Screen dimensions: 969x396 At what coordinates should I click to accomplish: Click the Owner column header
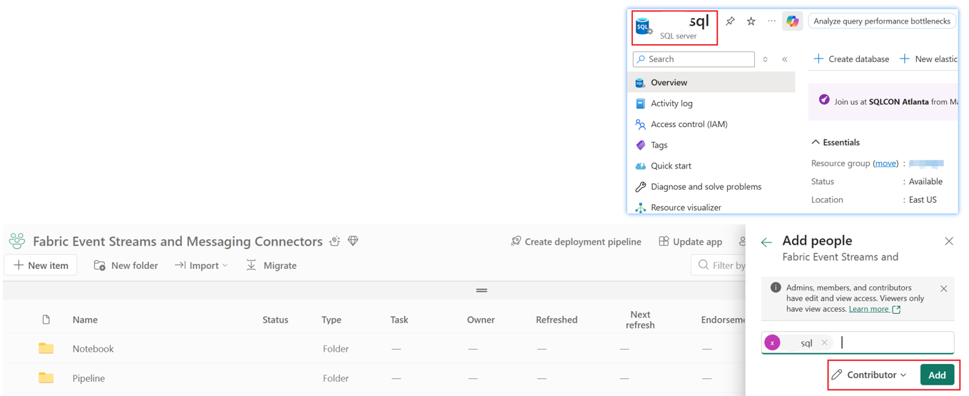coord(481,320)
